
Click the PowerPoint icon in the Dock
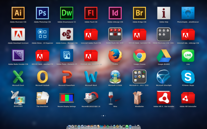click(x=104, y=126)
